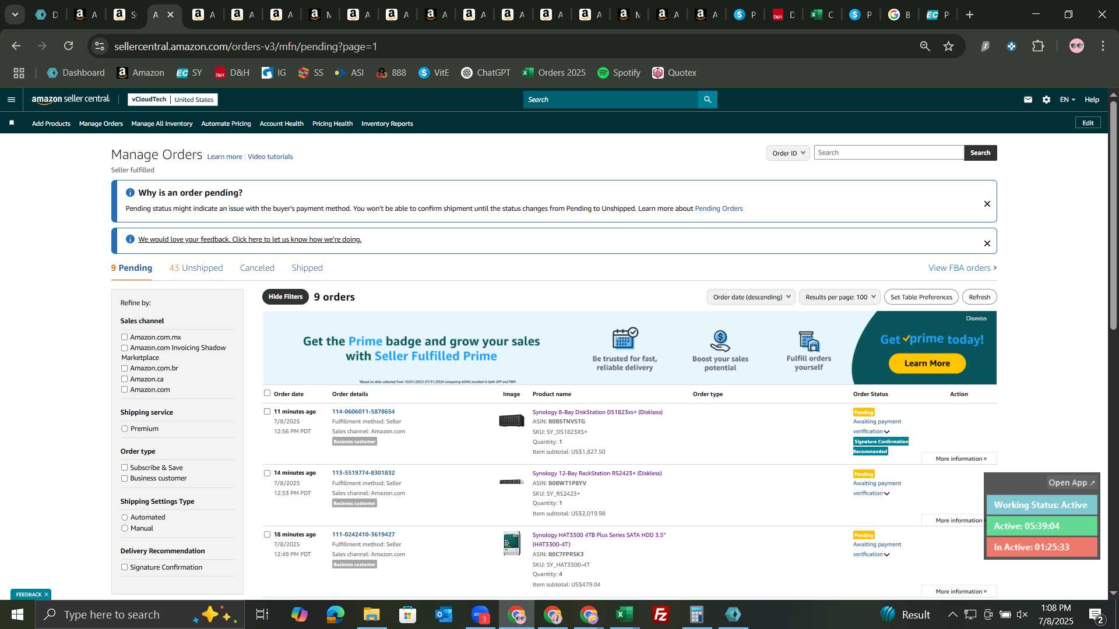
Task: Select the Automated shipping settings radio
Action: pos(124,517)
